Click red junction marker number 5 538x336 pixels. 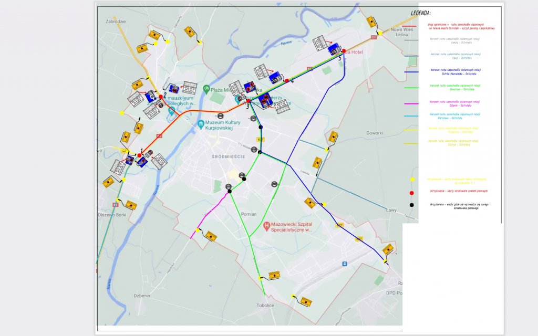coord(344,51)
